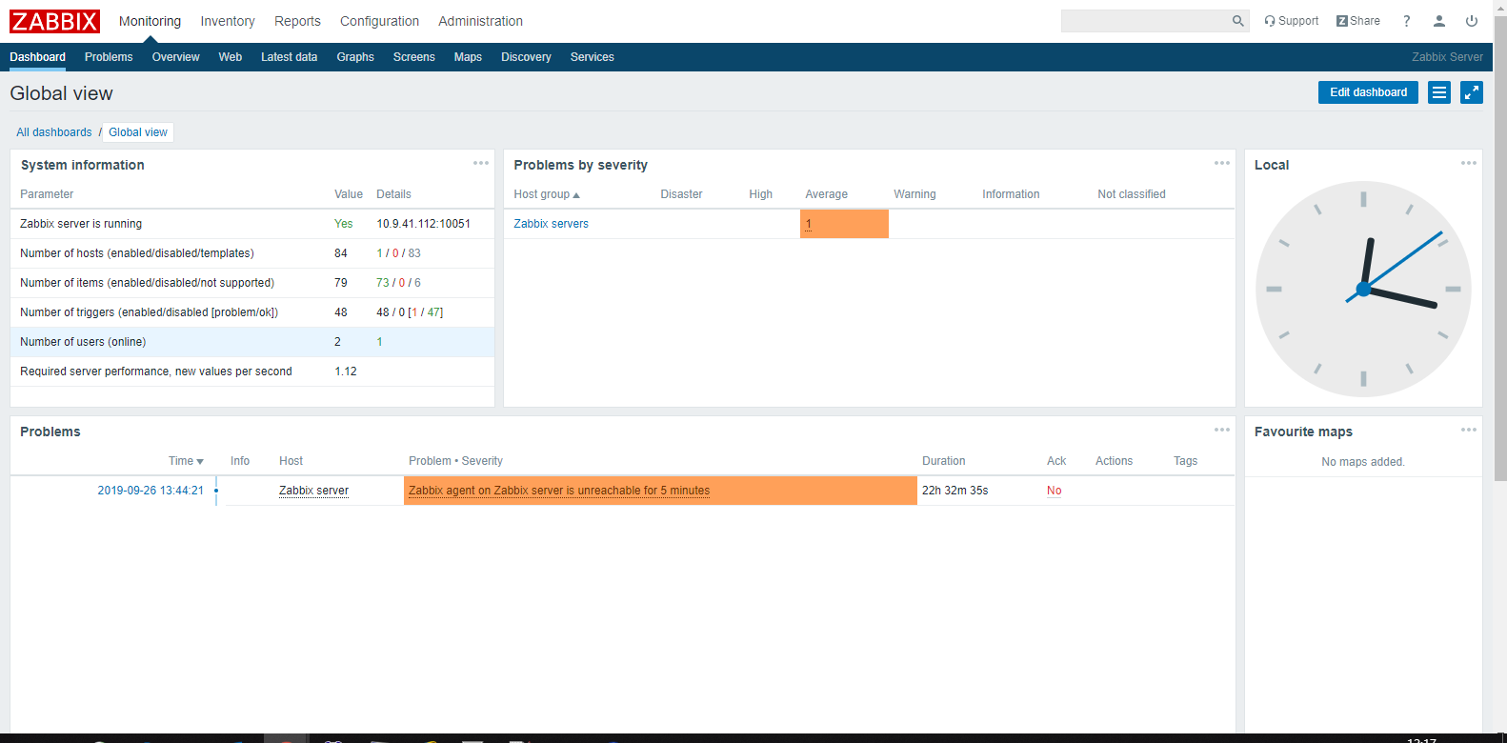The image size is (1507, 743).
Task: Open the Reports menu
Action: click(x=297, y=21)
